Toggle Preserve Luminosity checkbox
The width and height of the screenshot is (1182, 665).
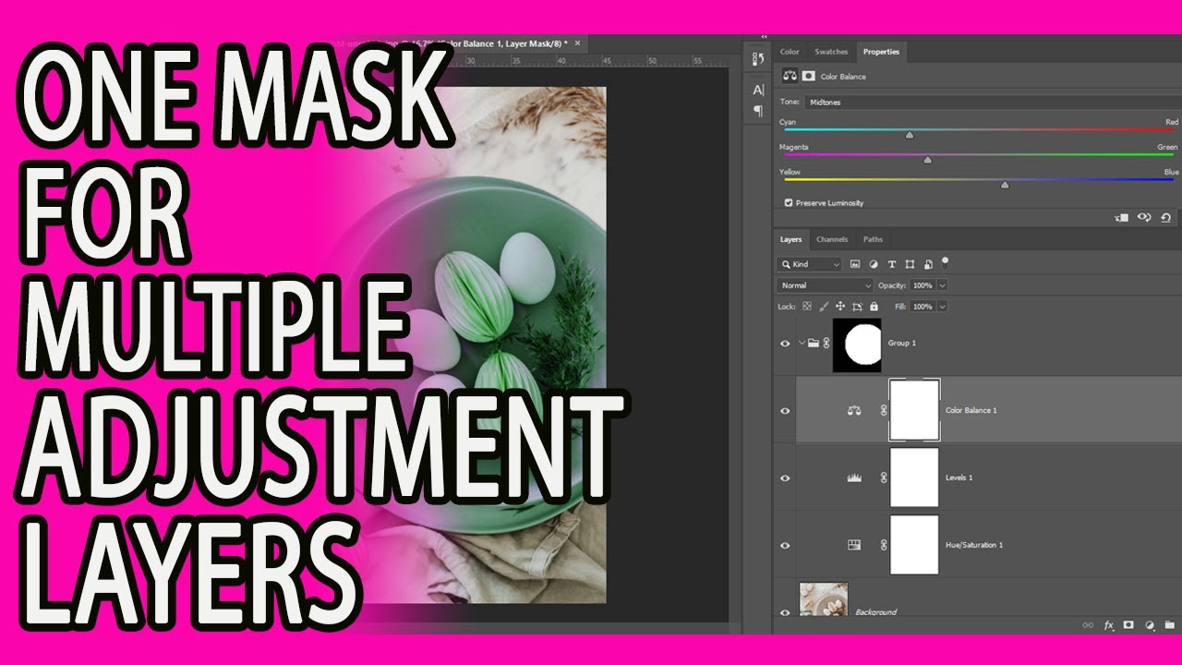[789, 202]
